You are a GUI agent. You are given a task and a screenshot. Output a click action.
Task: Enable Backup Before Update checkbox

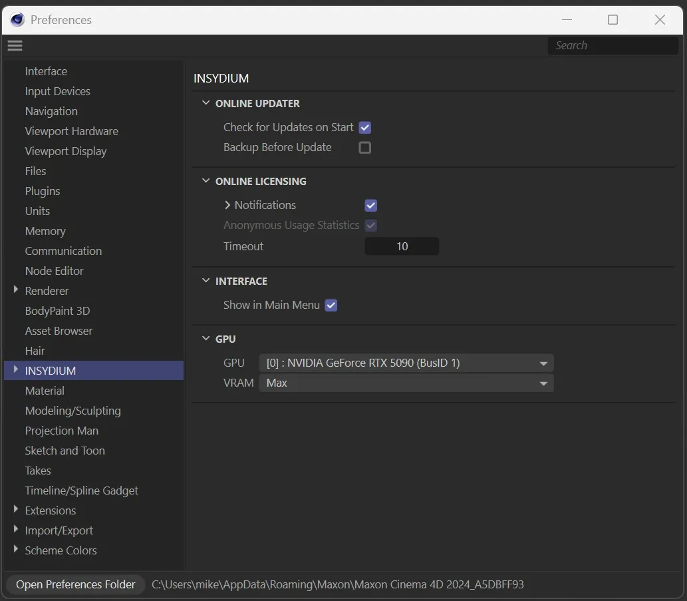click(x=365, y=148)
